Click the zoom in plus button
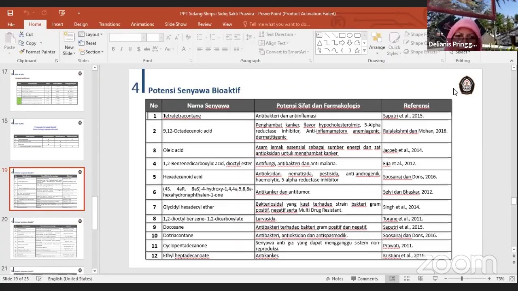This screenshot has height=291, width=518. (x=489, y=279)
